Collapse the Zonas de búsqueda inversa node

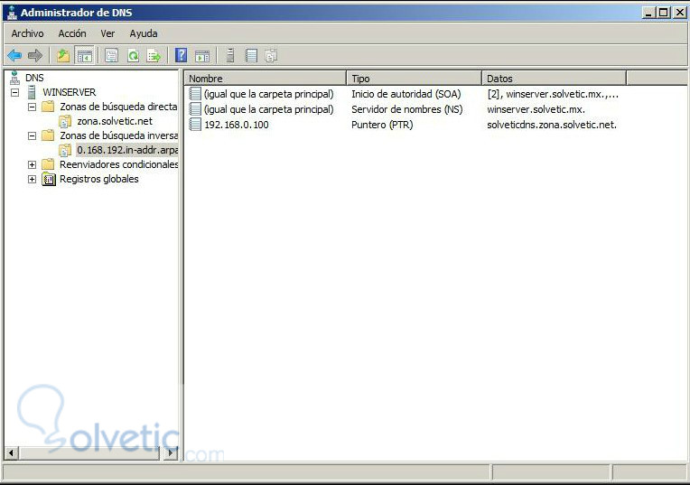[33, 136]
